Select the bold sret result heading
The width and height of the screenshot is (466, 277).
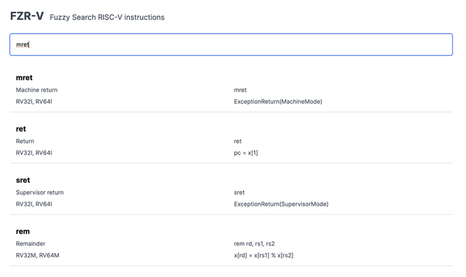click(x=23, y=180)
